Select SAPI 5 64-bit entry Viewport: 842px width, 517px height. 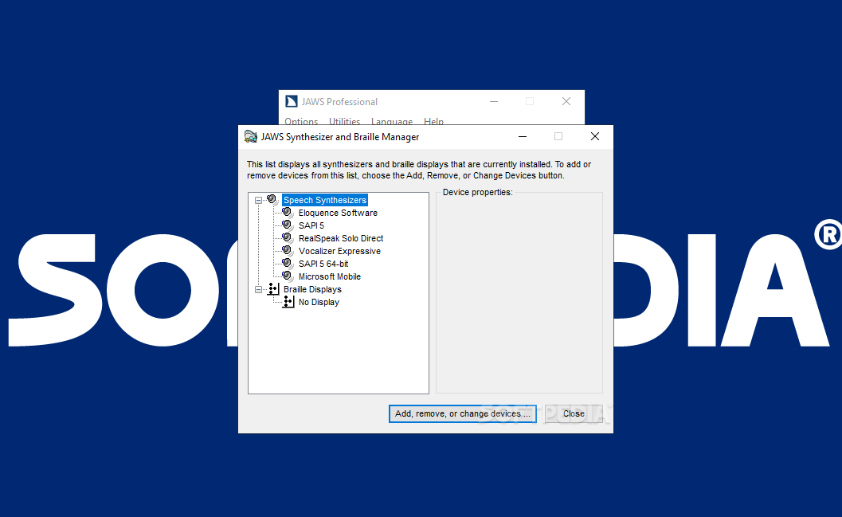323,264
